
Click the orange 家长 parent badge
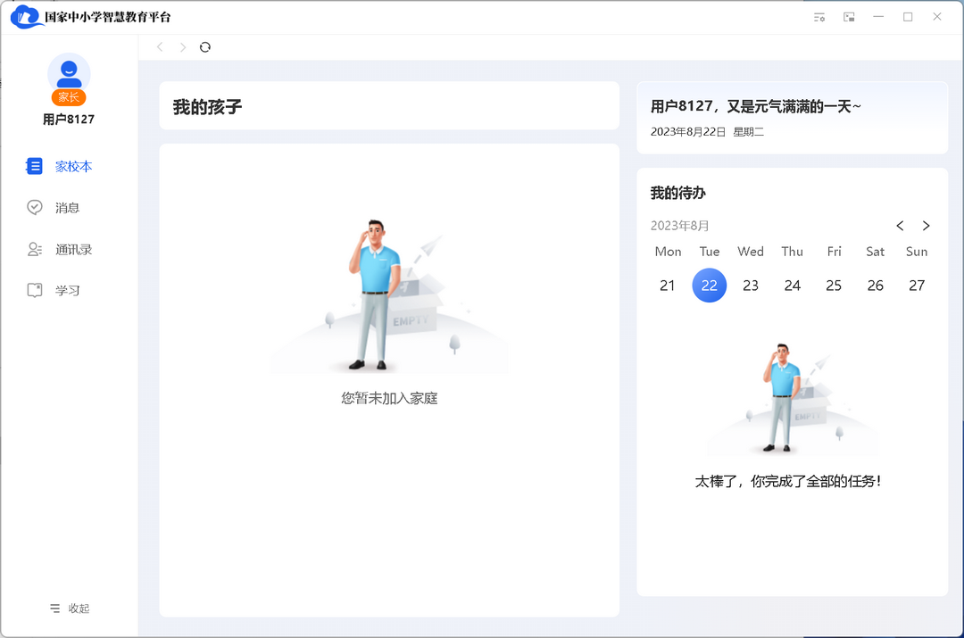(x=69, y=96)
